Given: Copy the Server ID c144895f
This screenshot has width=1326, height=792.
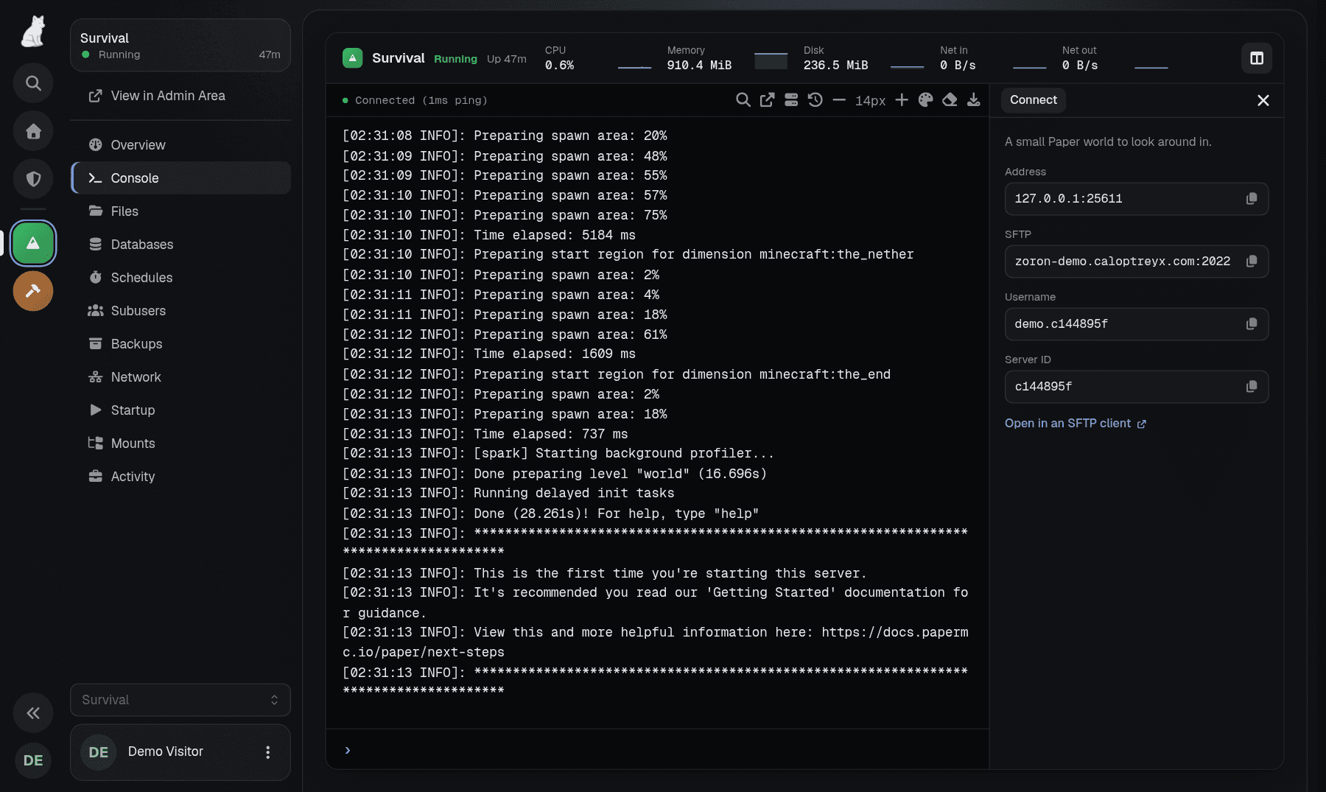Looking at the screenshot, I should point(1252,387).
